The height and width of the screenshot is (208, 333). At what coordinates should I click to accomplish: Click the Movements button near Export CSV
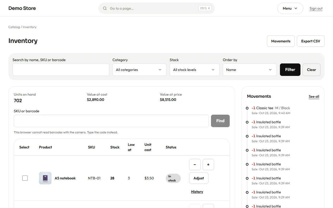pyautogui.click(x=281, y=41)
